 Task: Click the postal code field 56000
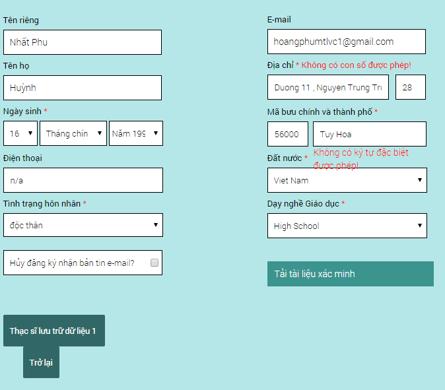[288, 134]
